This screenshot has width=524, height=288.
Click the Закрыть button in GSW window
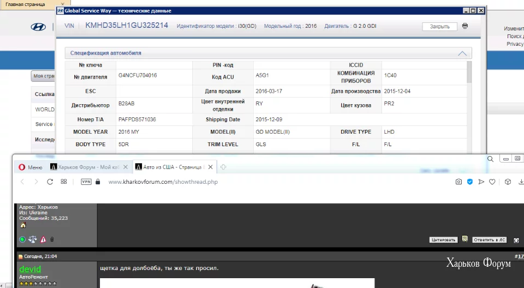pos(439,26)
